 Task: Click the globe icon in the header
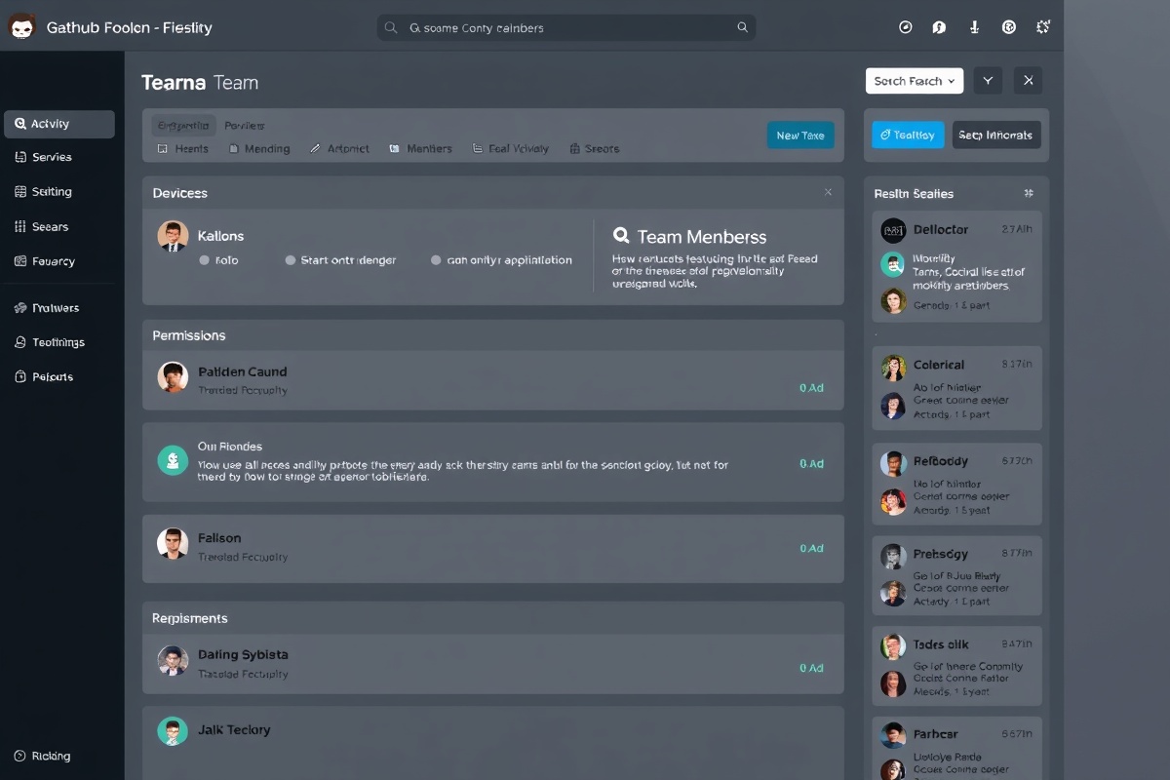pos(1009,27)
